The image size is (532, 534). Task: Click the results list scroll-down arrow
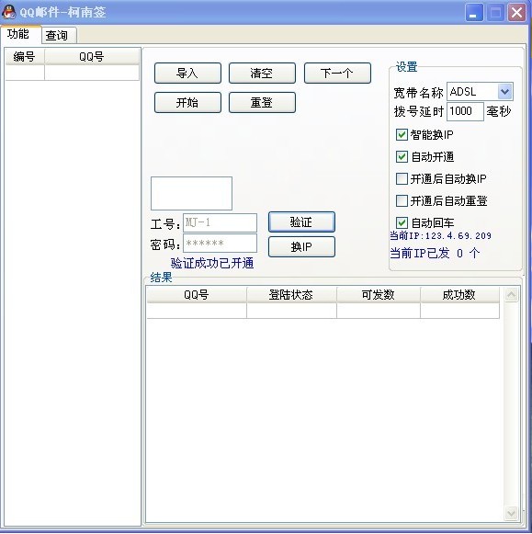point(511,513)
